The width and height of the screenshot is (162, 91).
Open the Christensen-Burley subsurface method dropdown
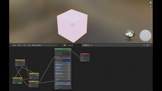tap(63, 55)
